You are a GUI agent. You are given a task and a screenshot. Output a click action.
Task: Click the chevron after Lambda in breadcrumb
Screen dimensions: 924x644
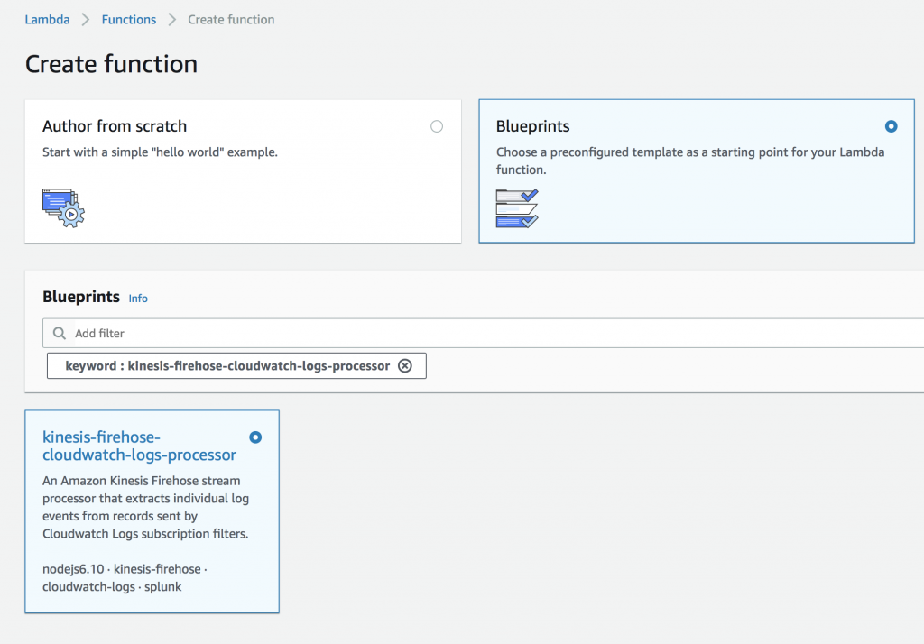tap(86, 19)
